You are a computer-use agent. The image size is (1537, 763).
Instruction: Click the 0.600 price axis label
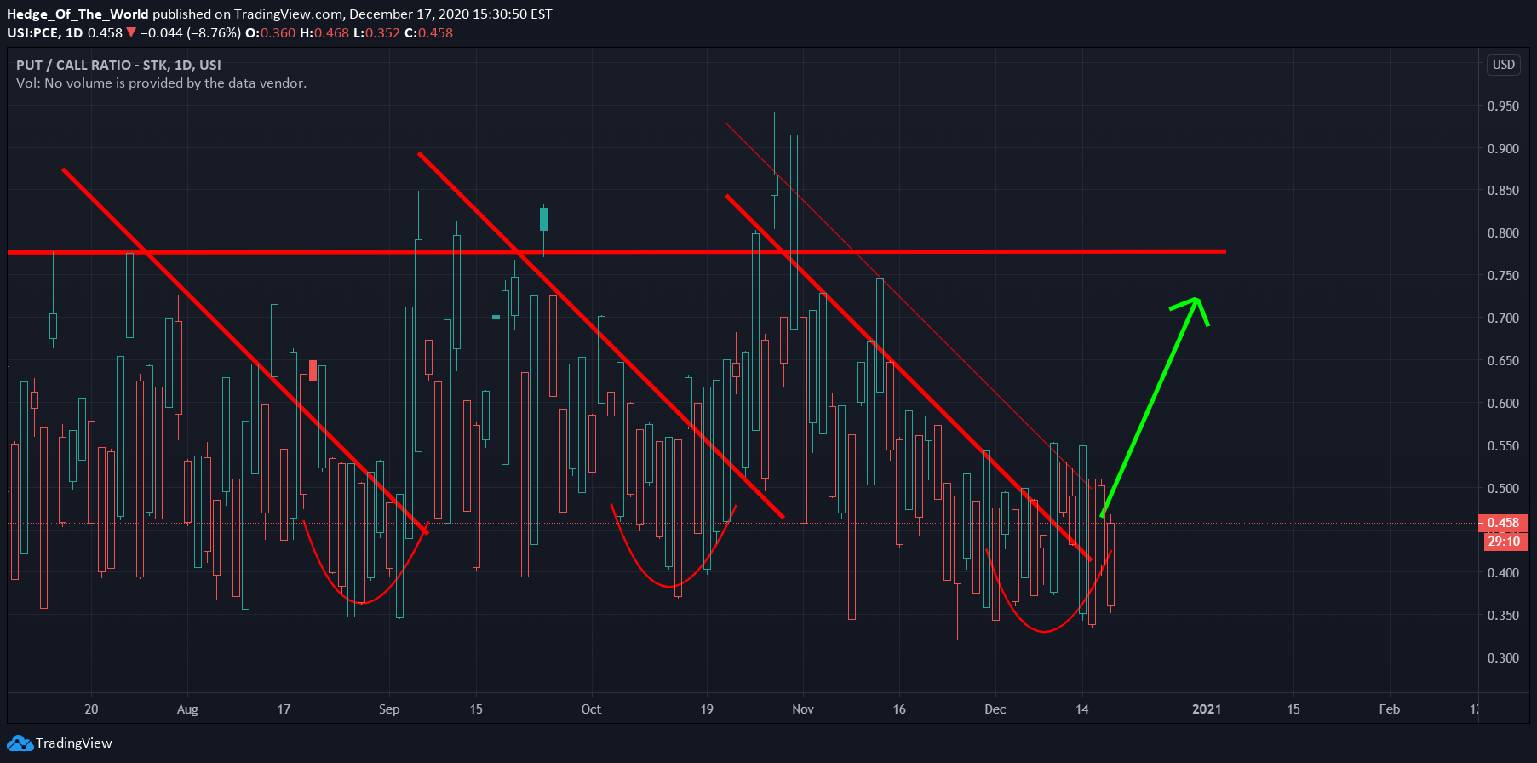pos(1503,404)
